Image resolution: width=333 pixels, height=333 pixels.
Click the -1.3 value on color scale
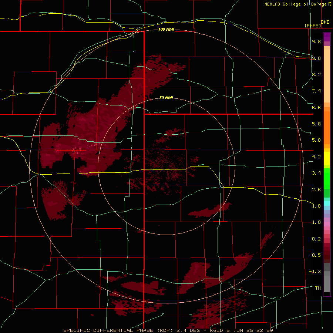[315, 272]
